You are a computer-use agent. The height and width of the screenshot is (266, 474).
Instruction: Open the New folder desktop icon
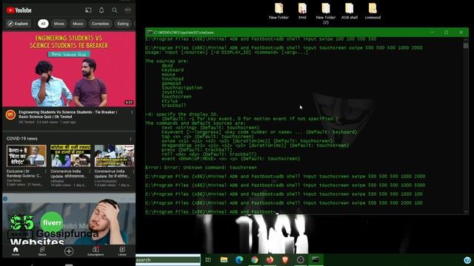[x=278, y=11]
